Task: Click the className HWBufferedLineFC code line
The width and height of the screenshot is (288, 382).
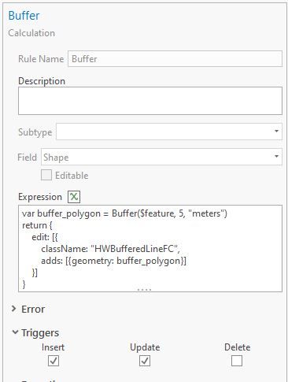Action: pos(110,249)
